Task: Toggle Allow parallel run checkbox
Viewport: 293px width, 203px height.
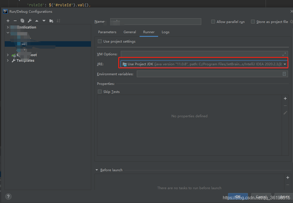Action: 213,22
